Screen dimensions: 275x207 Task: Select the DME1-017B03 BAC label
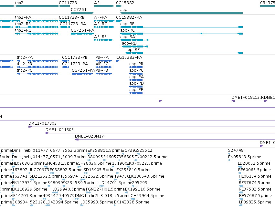(42, 123)
